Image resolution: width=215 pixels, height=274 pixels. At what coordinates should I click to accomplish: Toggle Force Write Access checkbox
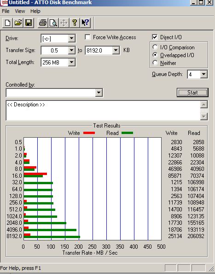point(87,37)
